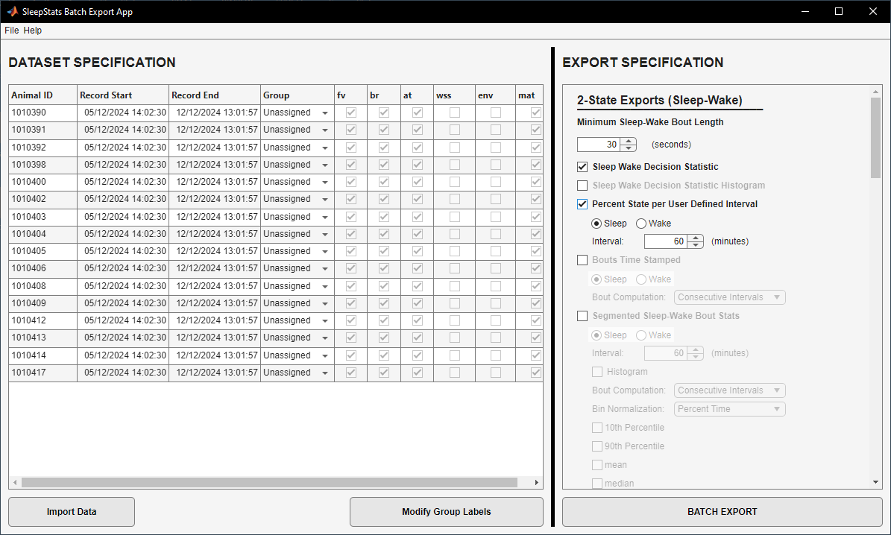Screen dimensions: 891x535
Task: Toggle br checkbox for animal 1010392
Action: pyautogui.click(x=384, y=148)
